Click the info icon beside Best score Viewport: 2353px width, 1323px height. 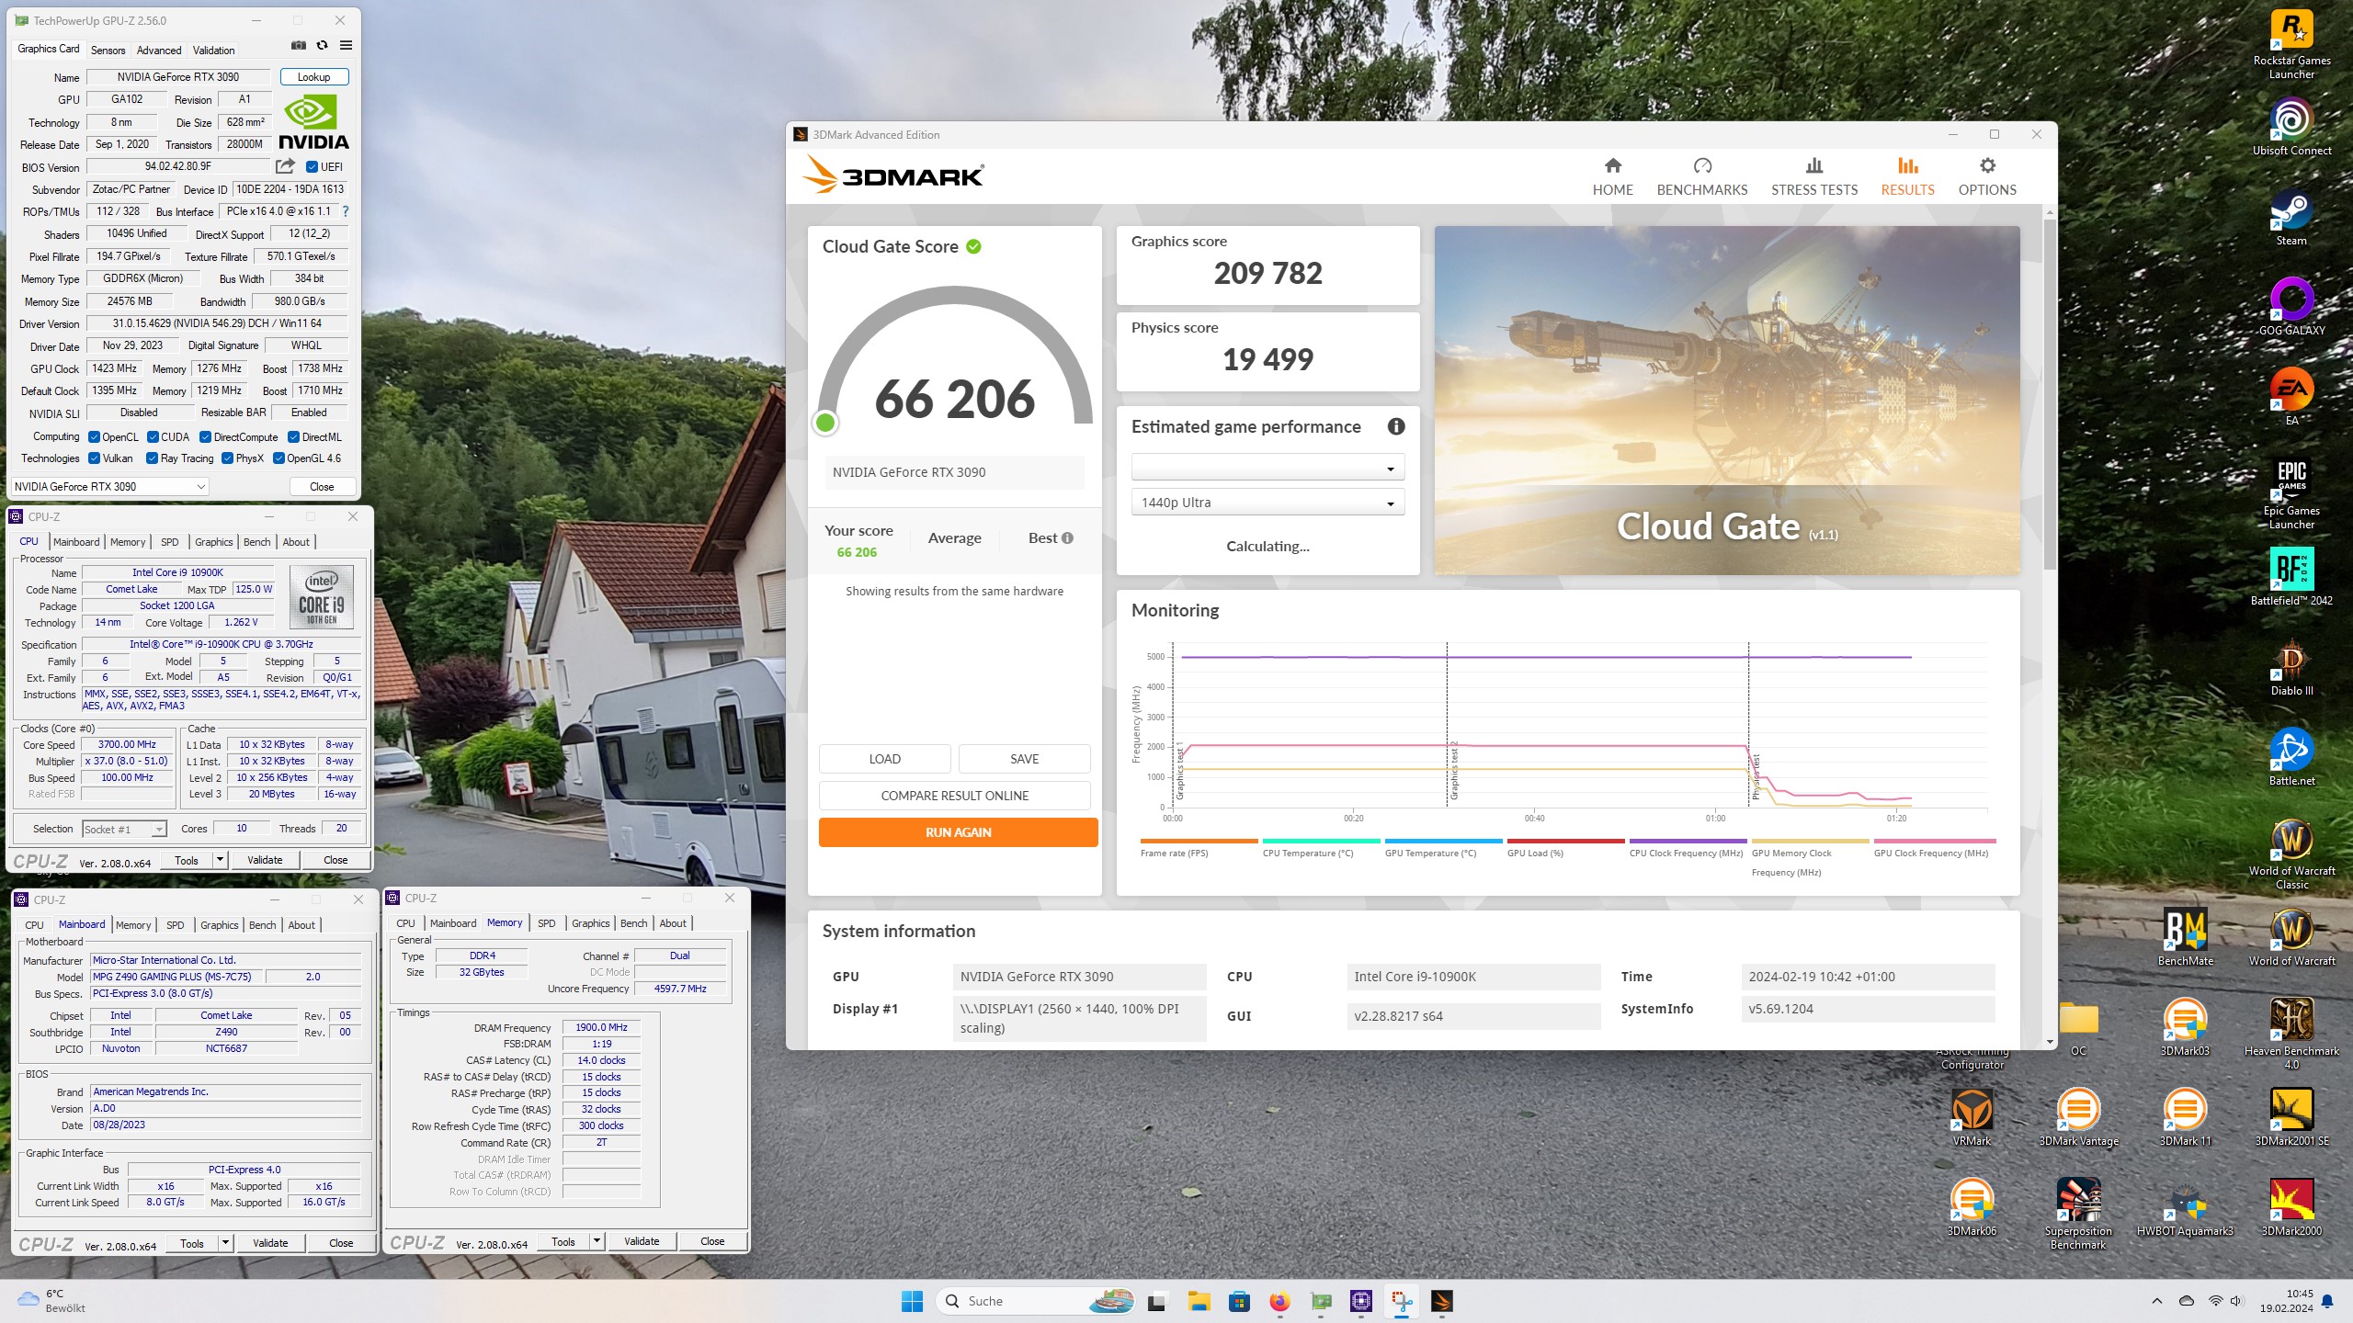[x=1067, y=538]
